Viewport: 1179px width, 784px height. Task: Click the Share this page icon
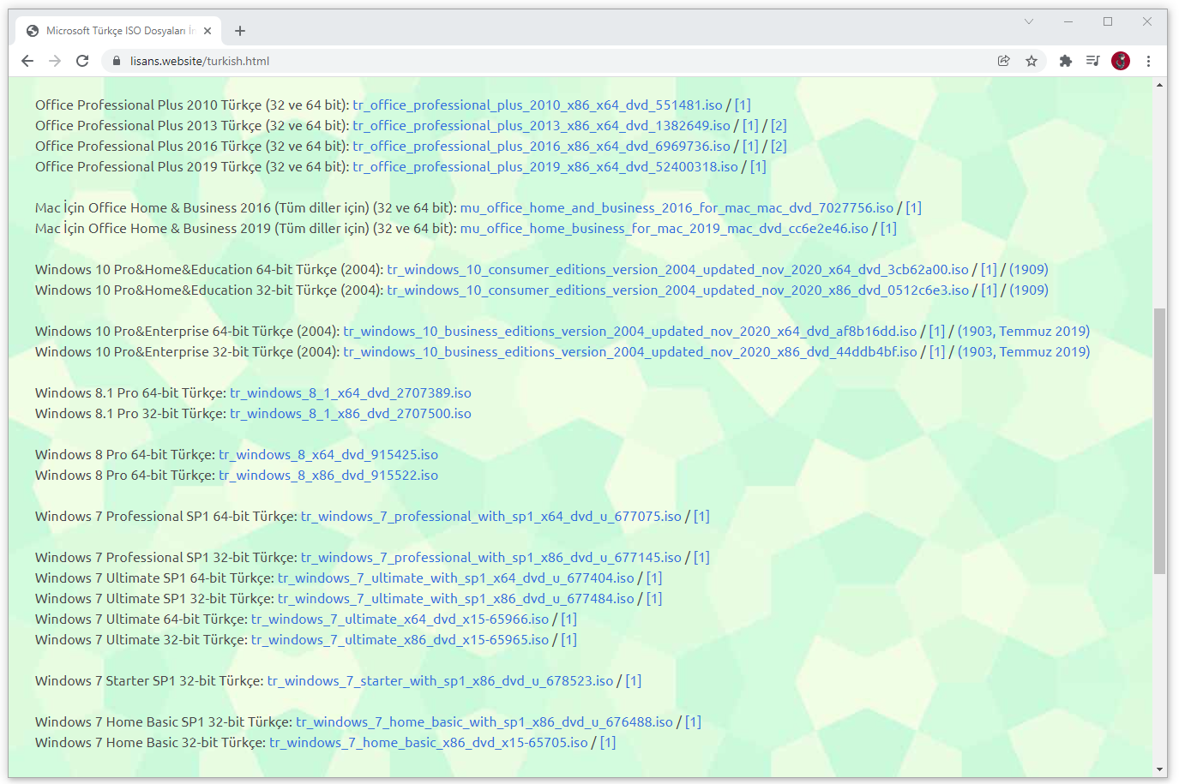pyautogui.click(x=1003, y=61)
